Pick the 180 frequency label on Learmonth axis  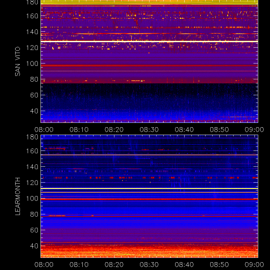(x=32, y=137)
